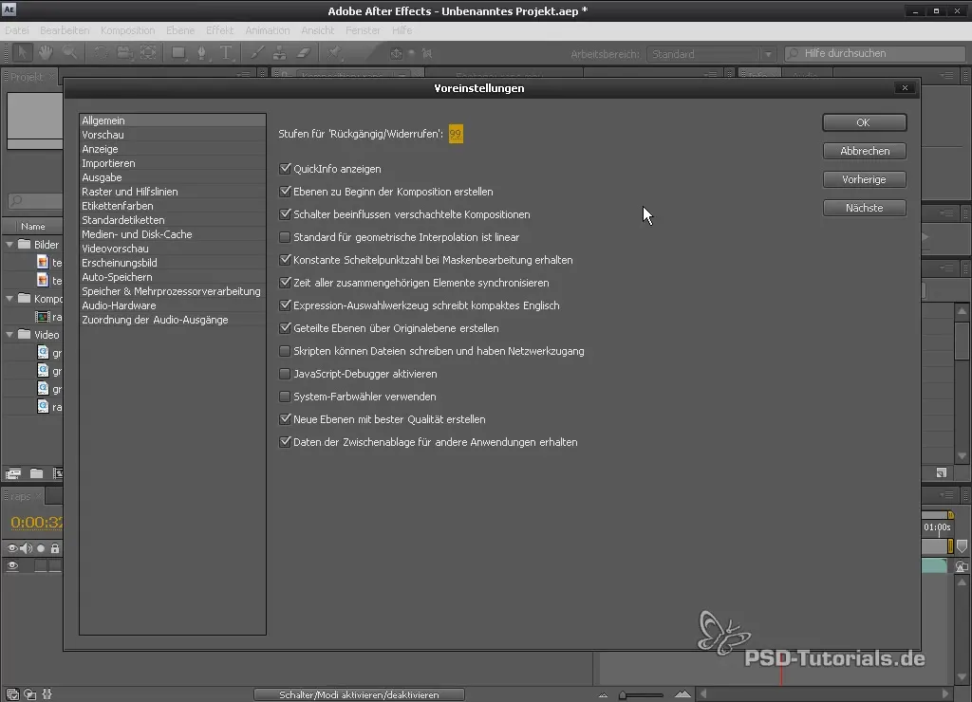Select the Unified Camera tool
972x702 pixels.
(124, 53)
